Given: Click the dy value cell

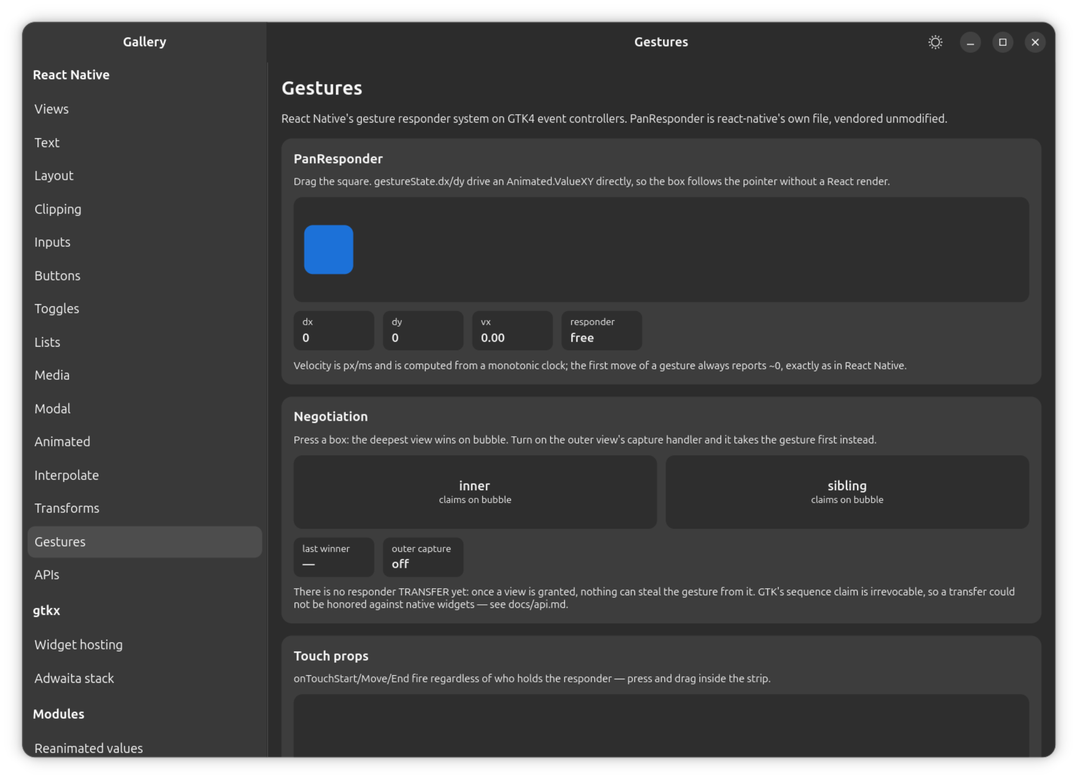Looking at the screenshot, I should (423, 330).
